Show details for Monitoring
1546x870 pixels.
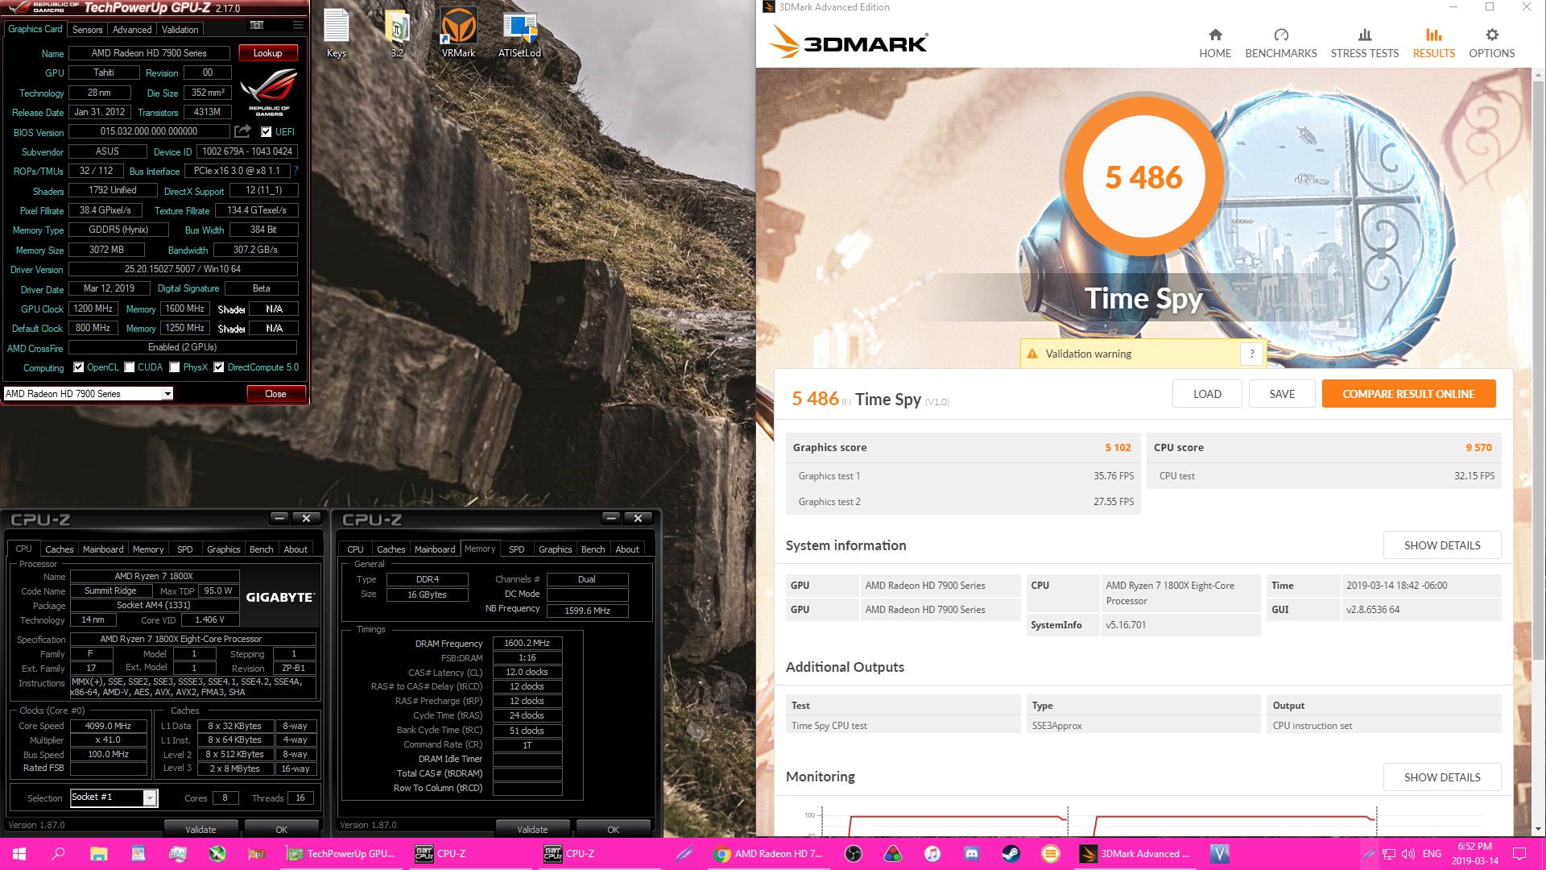[x=1442, y=777]
